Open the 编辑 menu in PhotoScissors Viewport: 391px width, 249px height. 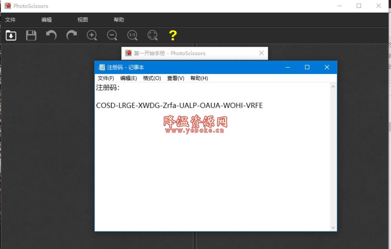(46, 19)
